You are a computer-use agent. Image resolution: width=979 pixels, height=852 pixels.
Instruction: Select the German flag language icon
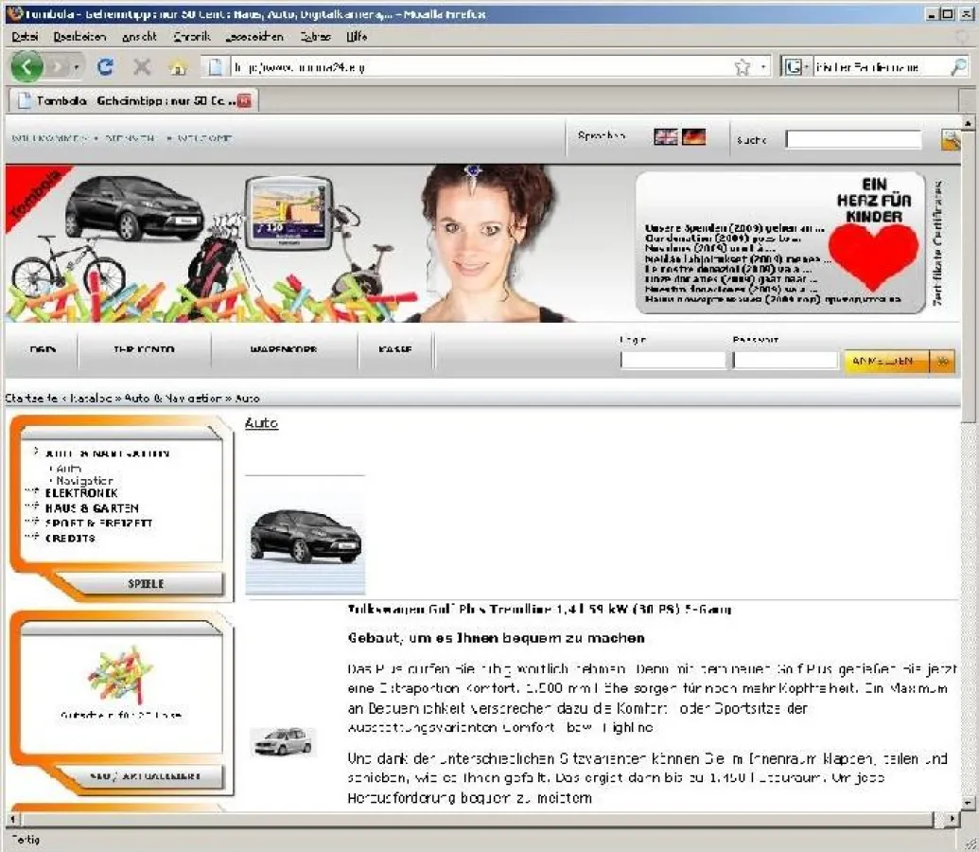695,136
